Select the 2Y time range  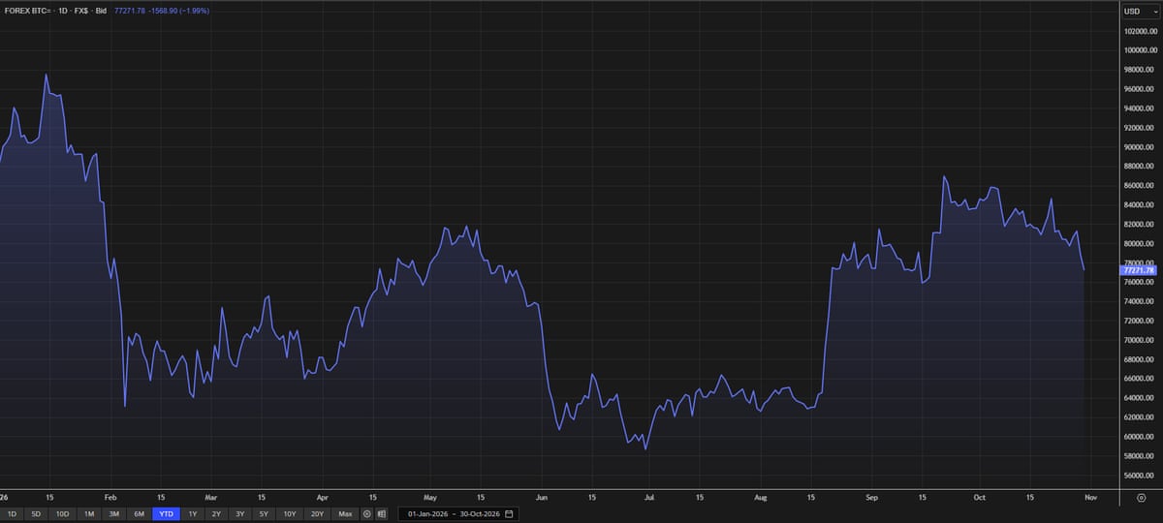point(216,513)
